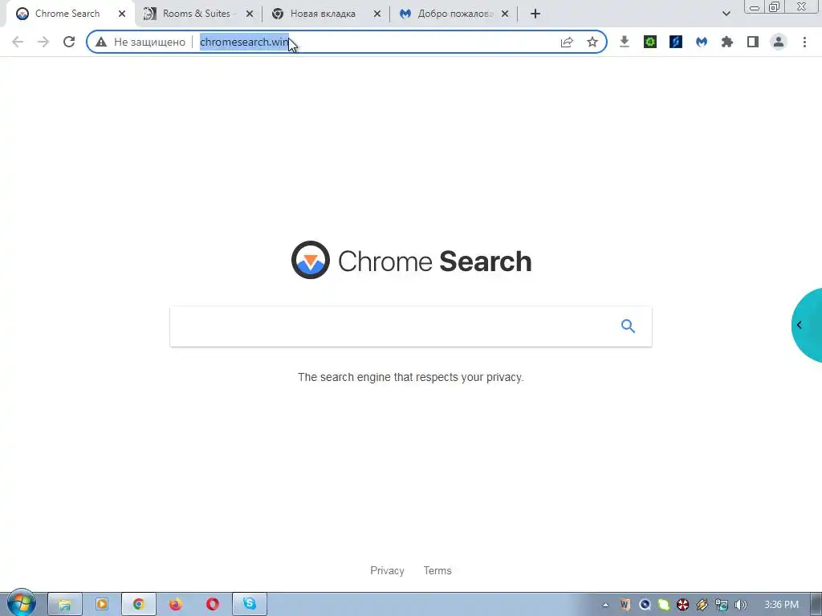This screenshot has height=616, width=822.
Task: Click the red umbrella tray icon
Action: pos(682,605)
